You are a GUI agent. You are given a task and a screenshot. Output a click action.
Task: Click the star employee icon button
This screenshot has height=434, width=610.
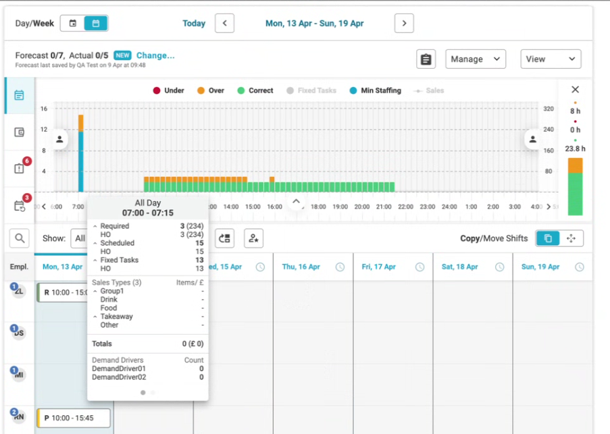coord(253,238)
